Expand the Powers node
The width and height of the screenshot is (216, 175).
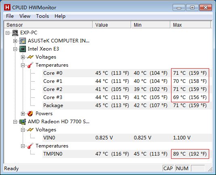click(x=23, y=114)
